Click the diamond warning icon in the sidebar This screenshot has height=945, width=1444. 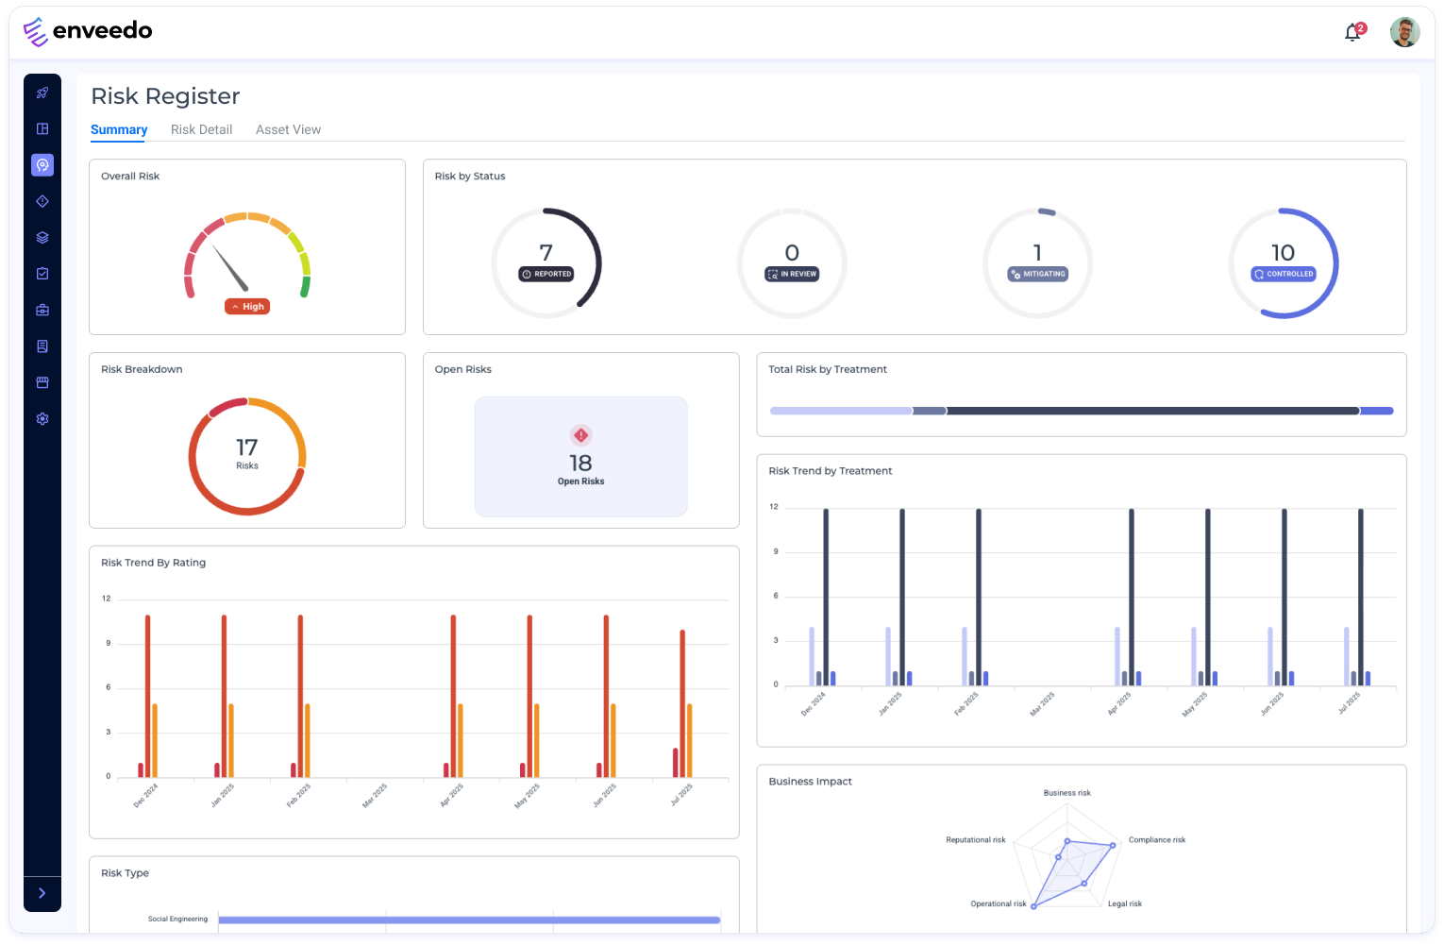(x=42, y=201)
